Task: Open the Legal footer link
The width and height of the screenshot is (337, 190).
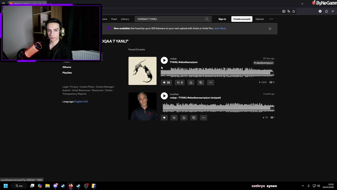Action: [65, 87]
